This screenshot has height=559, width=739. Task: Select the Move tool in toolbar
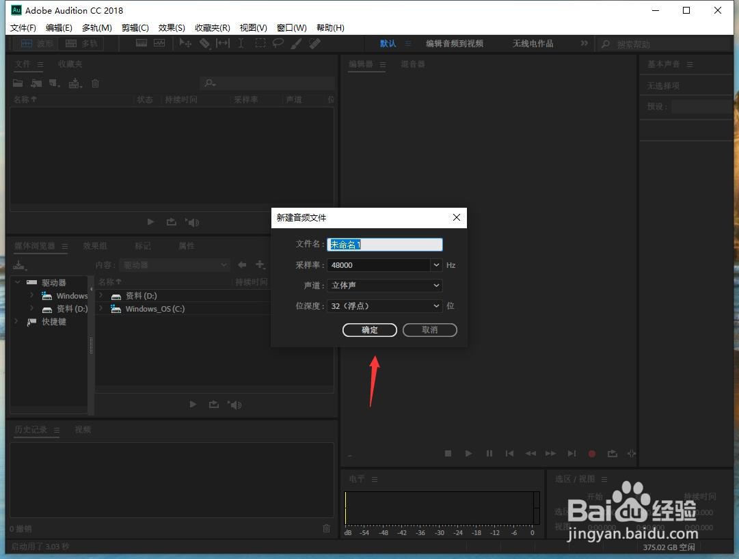click(x=185, y=43)
